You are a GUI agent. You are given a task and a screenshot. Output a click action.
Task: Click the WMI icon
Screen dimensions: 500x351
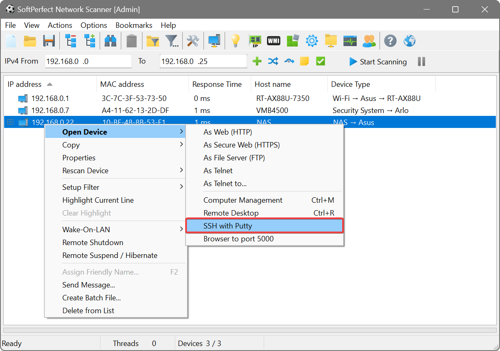273,41
